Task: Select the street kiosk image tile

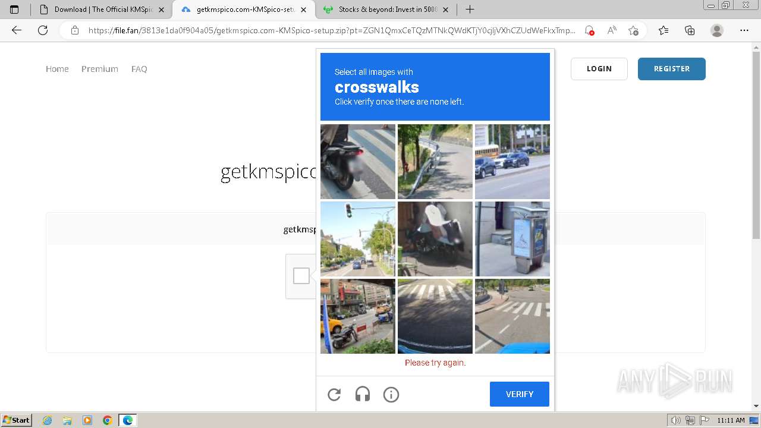Action: pyautogui.click(x=512, y=239)
